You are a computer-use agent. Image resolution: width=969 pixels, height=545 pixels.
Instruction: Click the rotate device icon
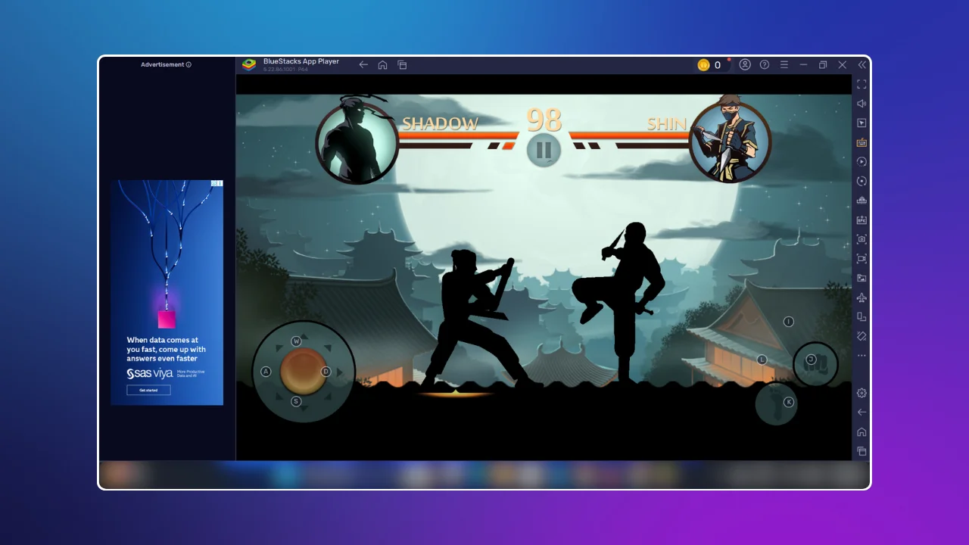[x=862, y=316]
